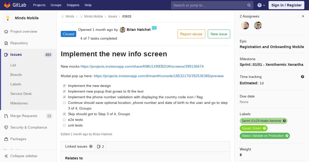Click the first assignee avatar

(x=245, y=25)
